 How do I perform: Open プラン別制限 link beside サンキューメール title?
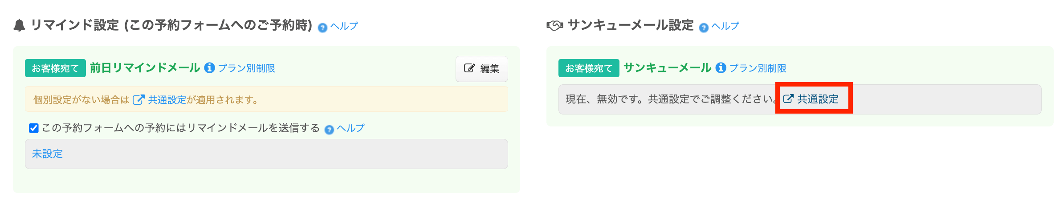pyautogui.click(x=758, y=68)
